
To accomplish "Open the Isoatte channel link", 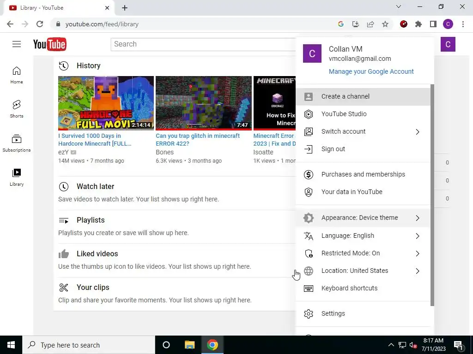I will (263, 152).
